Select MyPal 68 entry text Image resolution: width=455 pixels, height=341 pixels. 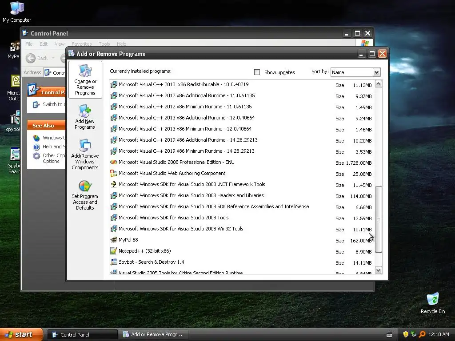point(128,240)
